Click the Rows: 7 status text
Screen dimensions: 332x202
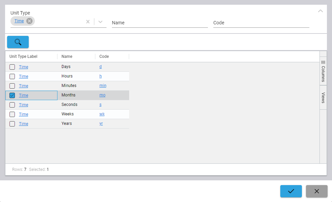(x=19, y=170)
